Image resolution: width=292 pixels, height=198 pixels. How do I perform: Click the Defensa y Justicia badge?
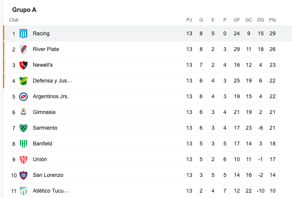pos(23,81)
